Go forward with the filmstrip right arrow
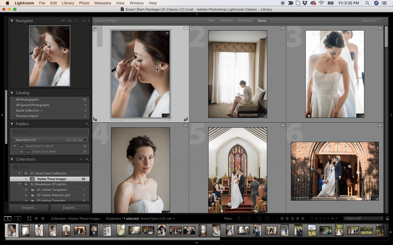The image size is (393, 245). (43, 219)
